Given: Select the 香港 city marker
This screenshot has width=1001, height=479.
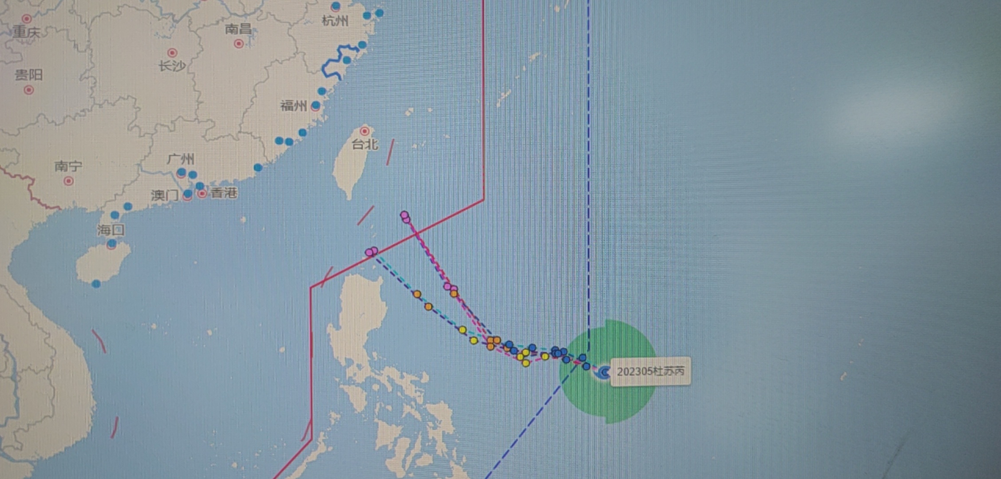Looking at the screenshot, I should pyautogui.click(x=202, y=193).
